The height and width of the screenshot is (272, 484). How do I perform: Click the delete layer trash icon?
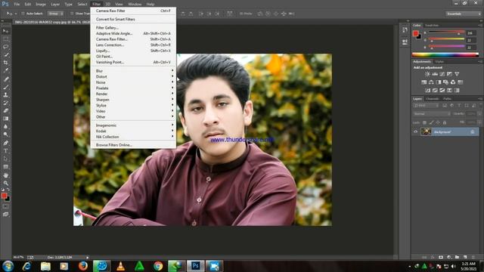473,257
